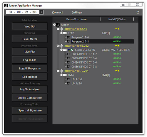
Task: Click the blue arrow icon beside C8086 DEVICE 07
Action: coord(69,50)
